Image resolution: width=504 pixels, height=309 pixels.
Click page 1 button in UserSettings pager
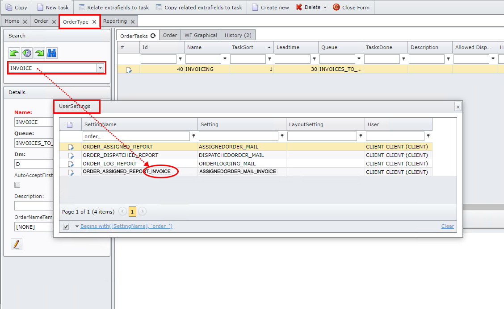(133, 211)
